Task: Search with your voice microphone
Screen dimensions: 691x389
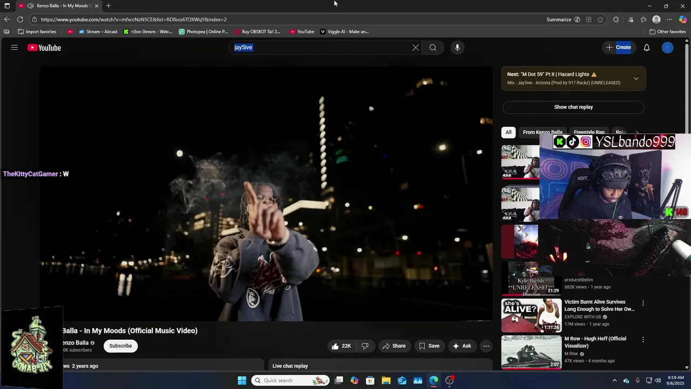Action: point(457,48)
